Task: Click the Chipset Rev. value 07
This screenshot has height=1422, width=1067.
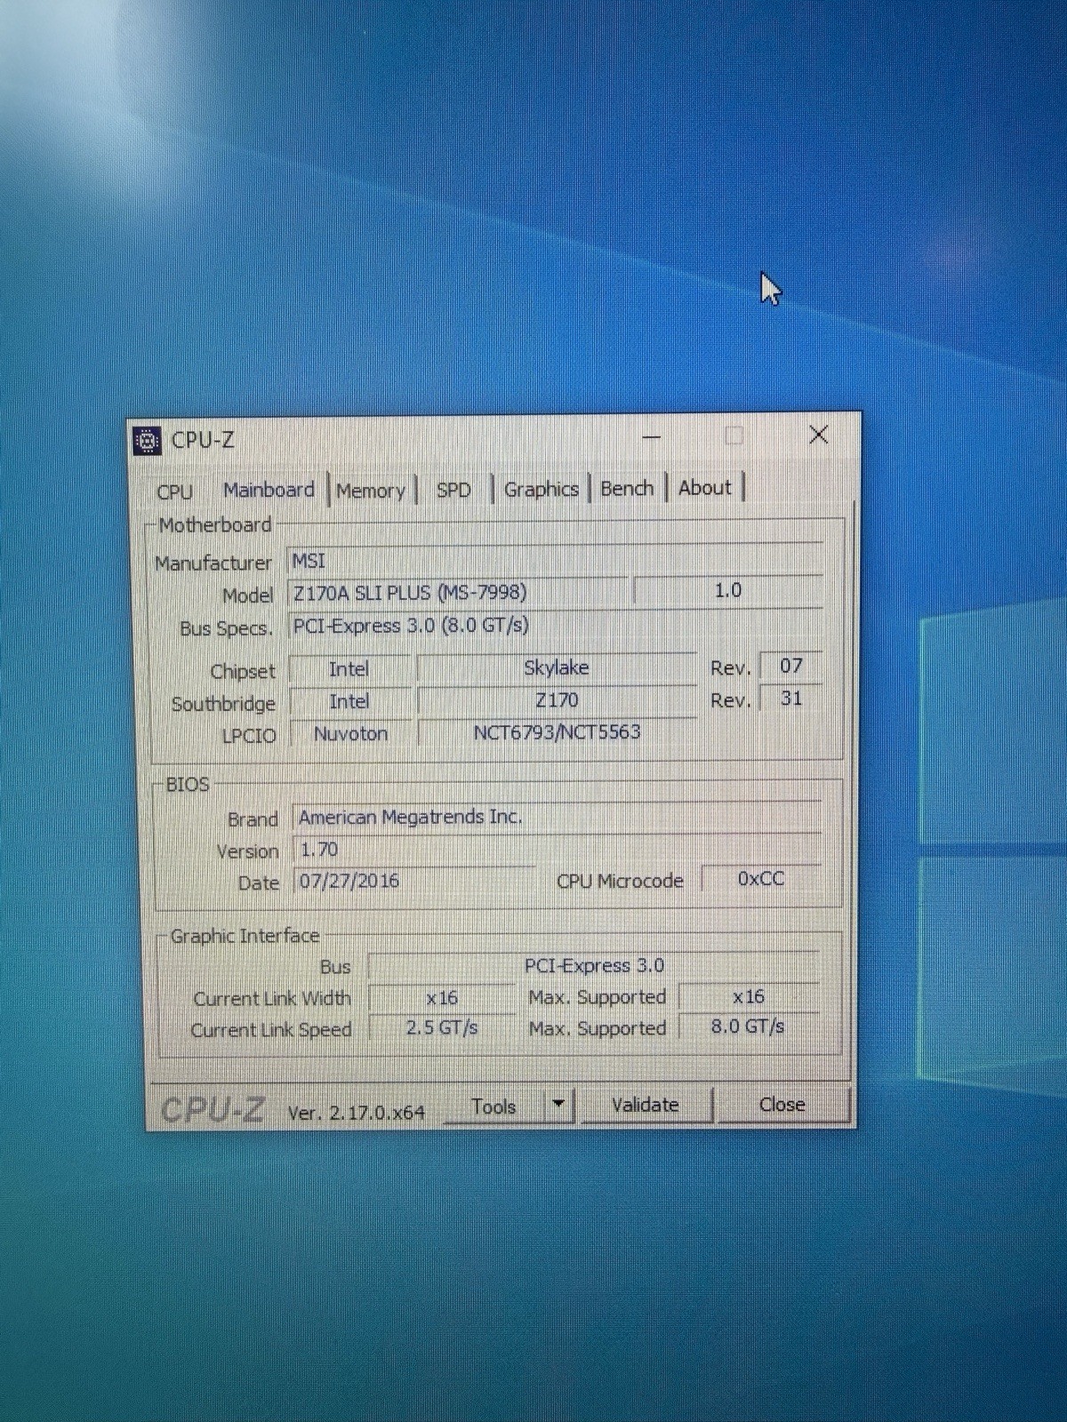Action: tap(790, 666)
